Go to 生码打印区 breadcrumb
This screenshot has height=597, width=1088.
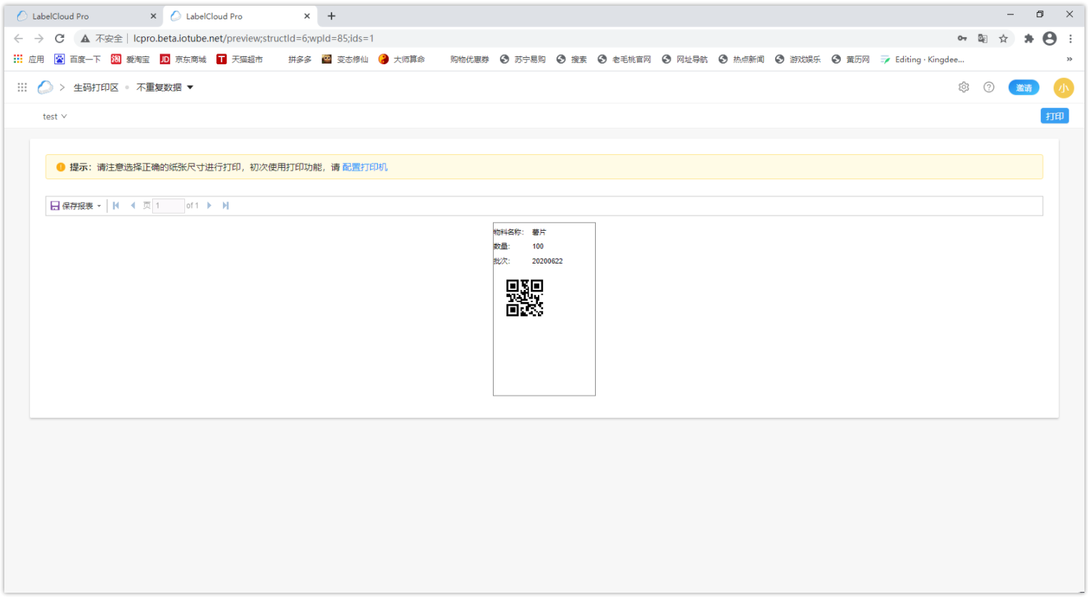[96, 87]
